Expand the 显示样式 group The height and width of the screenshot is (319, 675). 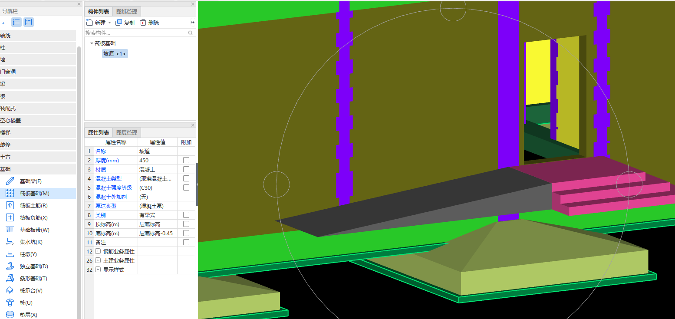tap(98, 270)
